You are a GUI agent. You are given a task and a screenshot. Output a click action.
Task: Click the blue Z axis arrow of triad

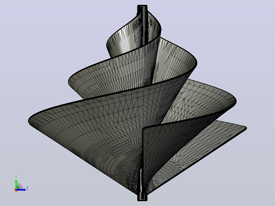21,190
